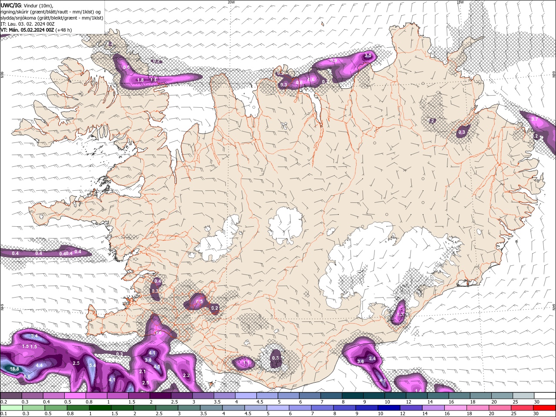The width and height of the screenshot is (556, 417).
Task: Click "VT: Mán. 05.02.2024 00Z" valid time
Action: tap(27, 30)
